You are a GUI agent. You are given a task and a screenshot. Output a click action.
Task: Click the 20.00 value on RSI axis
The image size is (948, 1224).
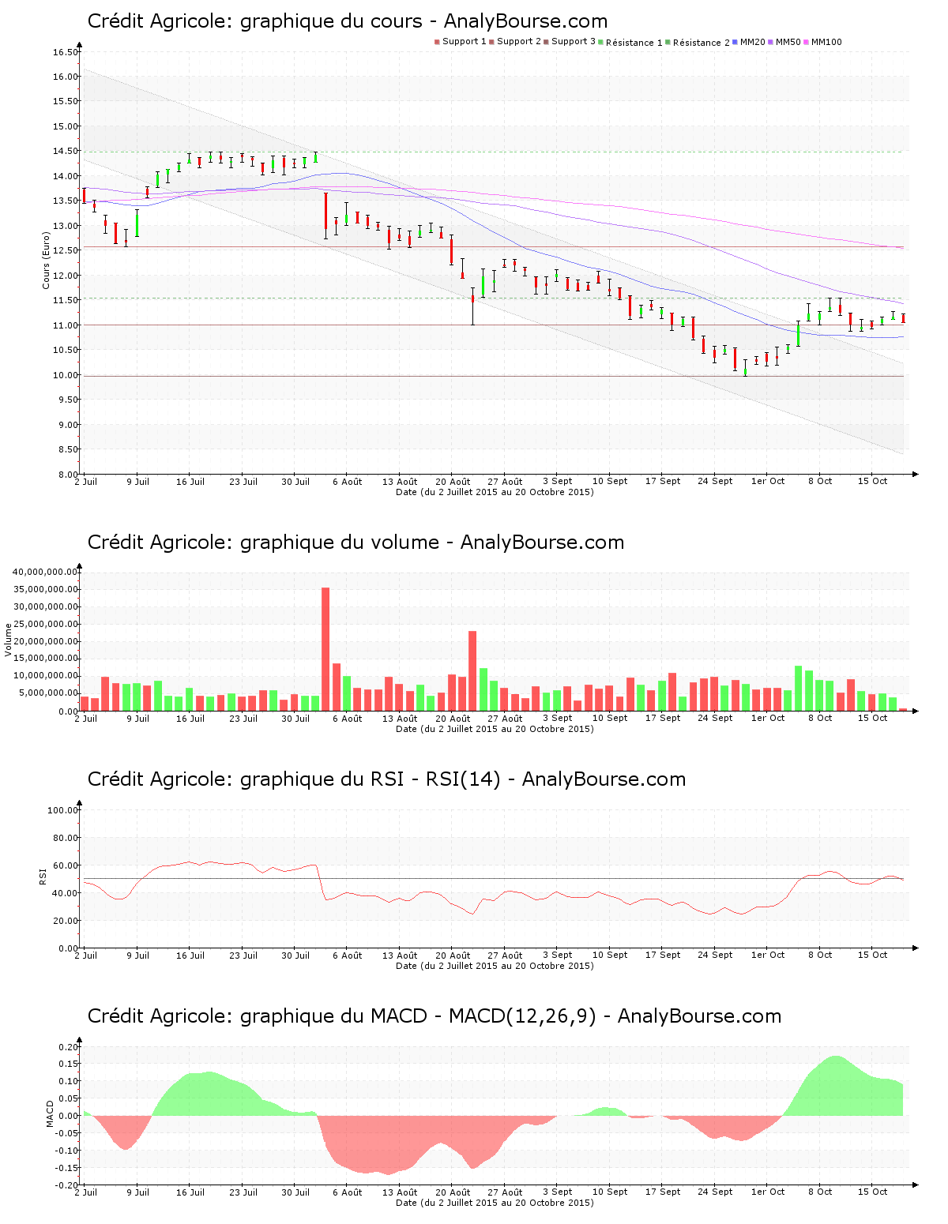pos(66,921)
